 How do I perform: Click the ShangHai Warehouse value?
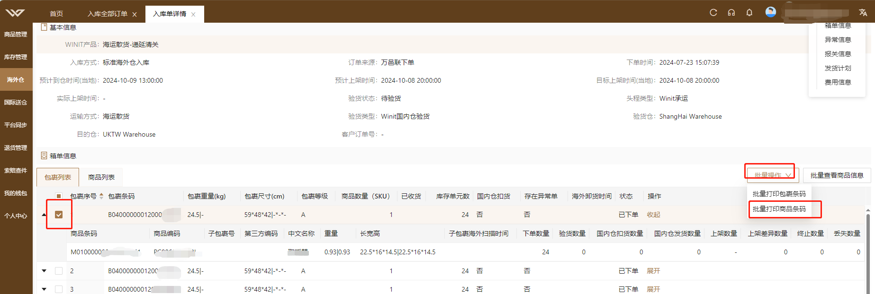[x=690, y=116]
